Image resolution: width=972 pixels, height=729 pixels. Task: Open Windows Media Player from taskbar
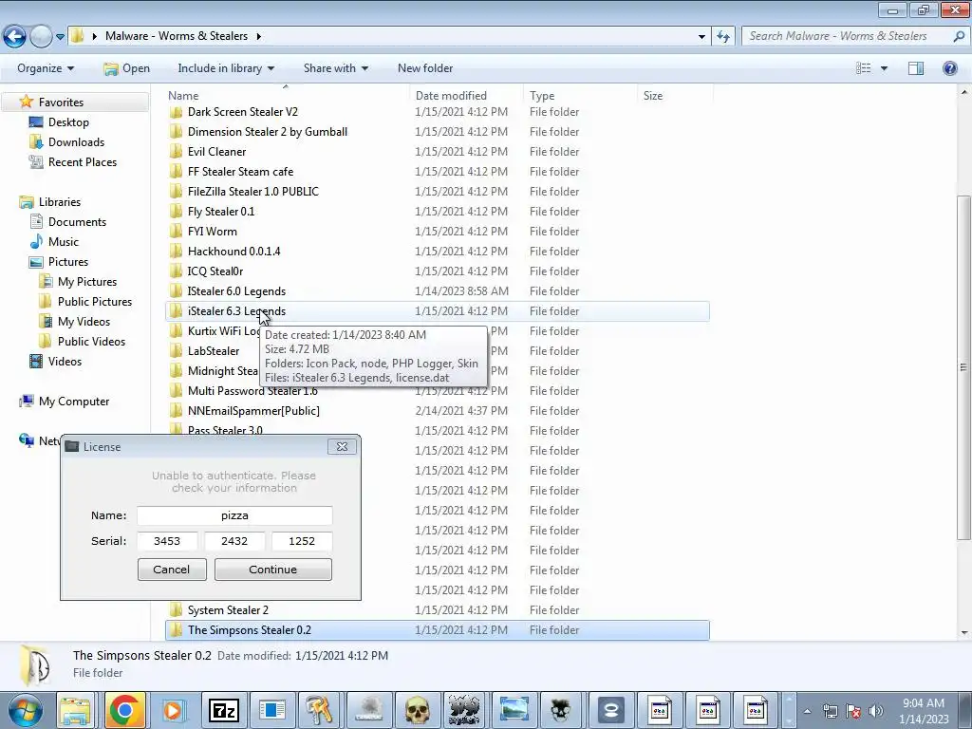point(174,710)
